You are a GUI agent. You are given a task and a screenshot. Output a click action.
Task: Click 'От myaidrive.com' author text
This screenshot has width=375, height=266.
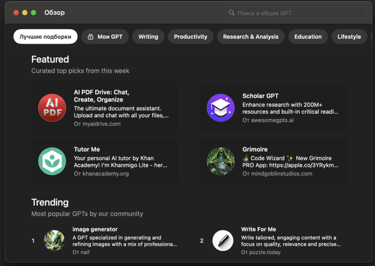(97, 124)
